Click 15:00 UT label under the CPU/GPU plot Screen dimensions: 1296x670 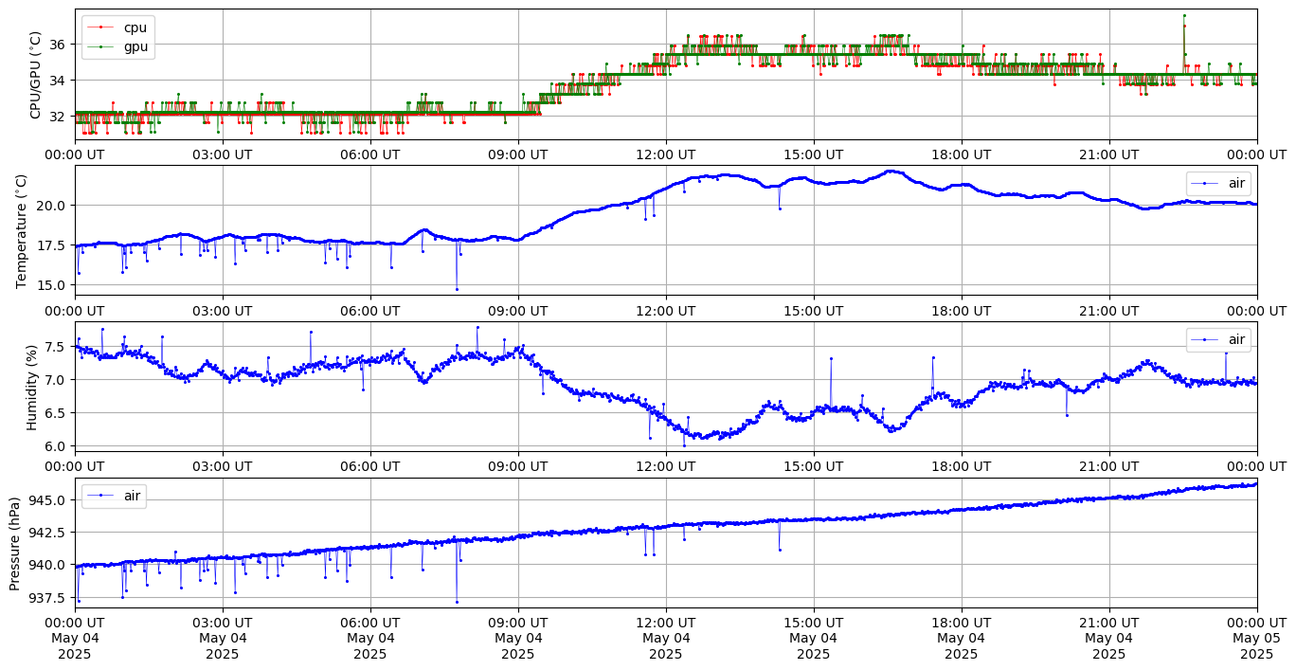pos(814,154)
